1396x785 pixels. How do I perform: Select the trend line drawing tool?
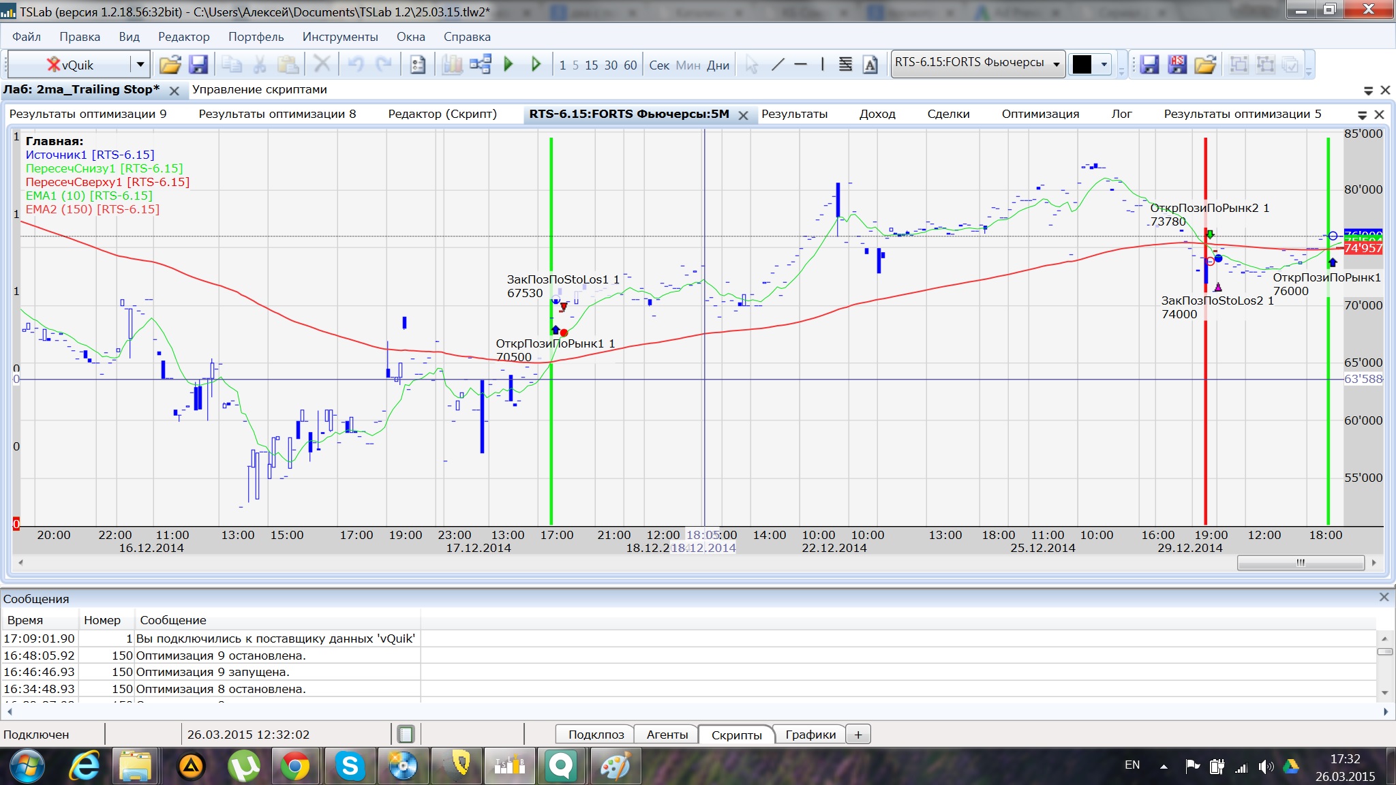coord(778,65)
